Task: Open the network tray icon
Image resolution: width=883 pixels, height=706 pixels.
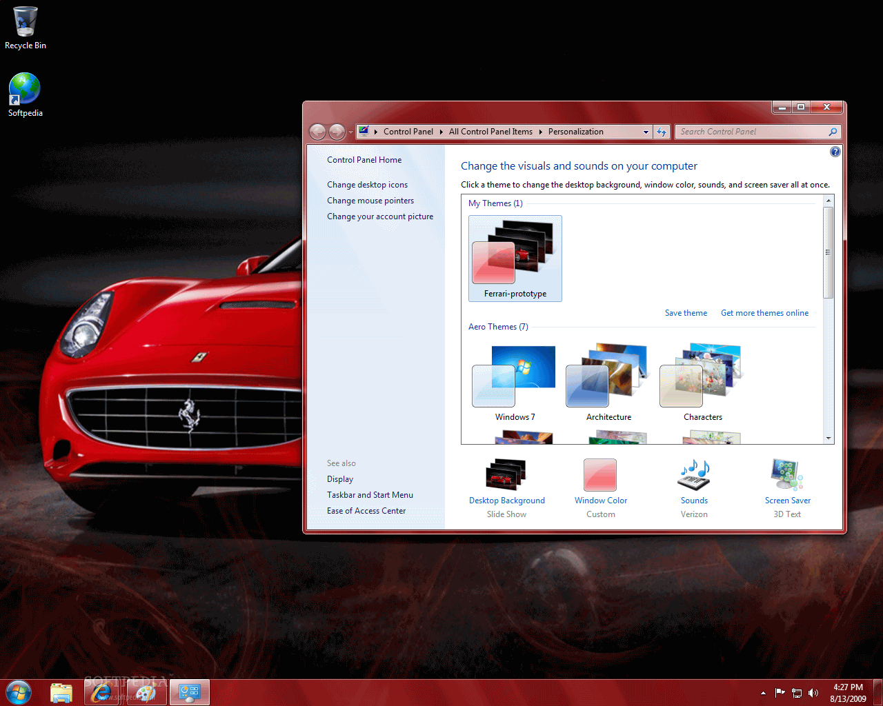Action: click(x=797, y=693)
